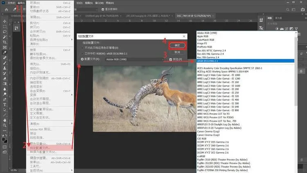Select the Clone Stamp tool
The image size is (307, 173).
5,68
